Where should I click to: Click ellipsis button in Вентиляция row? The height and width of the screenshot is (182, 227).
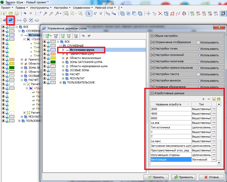[x=214, y=160]
